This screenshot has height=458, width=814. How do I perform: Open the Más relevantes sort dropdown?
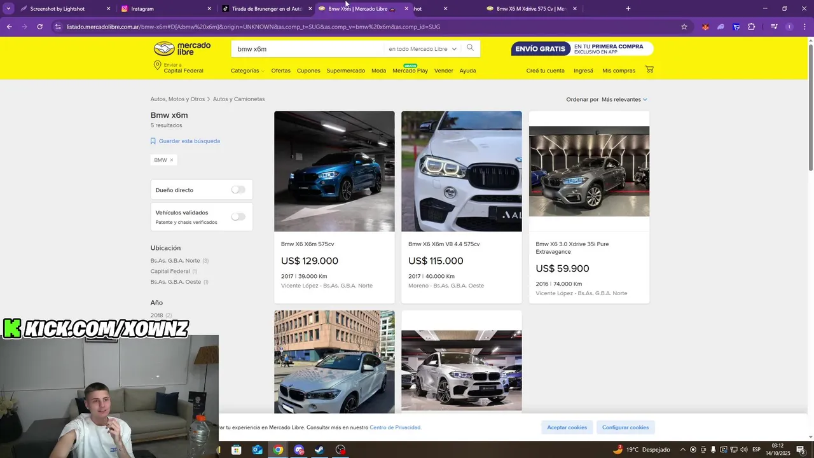click(624, 99)
